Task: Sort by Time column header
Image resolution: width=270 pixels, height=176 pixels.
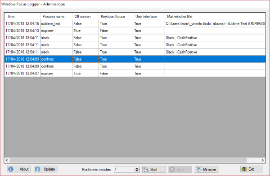Action: pyautogui.click(x=22, y=16)
